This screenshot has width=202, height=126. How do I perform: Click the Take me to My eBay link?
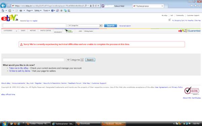(x=19, y=68)
